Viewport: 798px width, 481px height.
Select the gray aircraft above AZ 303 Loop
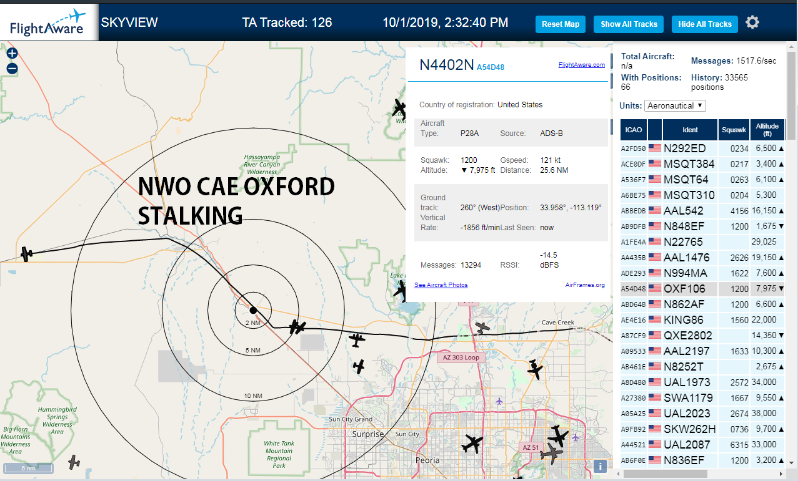(482, 326)
